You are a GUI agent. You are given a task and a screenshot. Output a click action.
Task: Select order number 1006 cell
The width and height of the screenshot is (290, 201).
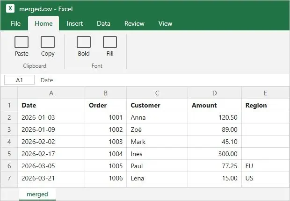pyautogui.click(x=106, y=178)
